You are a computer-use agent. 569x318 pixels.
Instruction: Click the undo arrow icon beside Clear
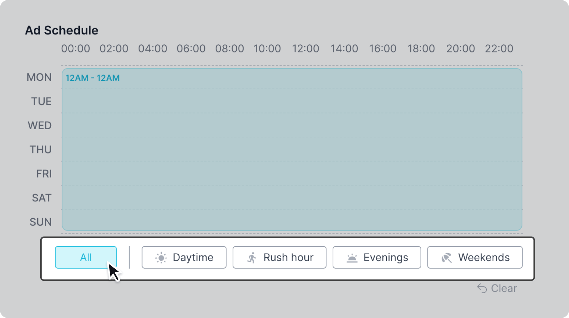coord(482,288)
